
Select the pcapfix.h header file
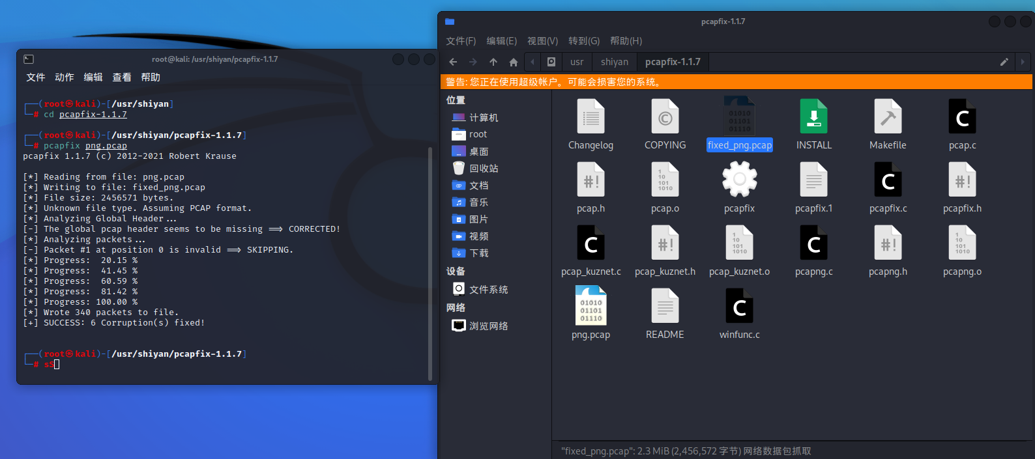coord(962,180)
